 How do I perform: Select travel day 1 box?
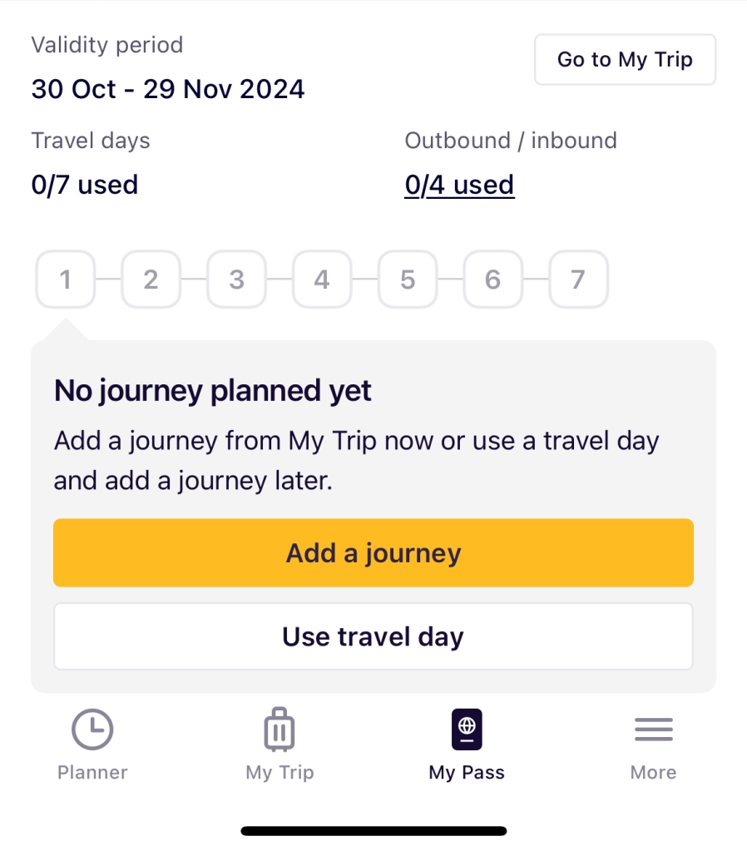66,279
